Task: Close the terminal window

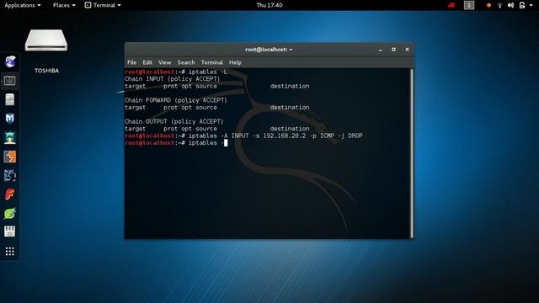Action: 407,50
